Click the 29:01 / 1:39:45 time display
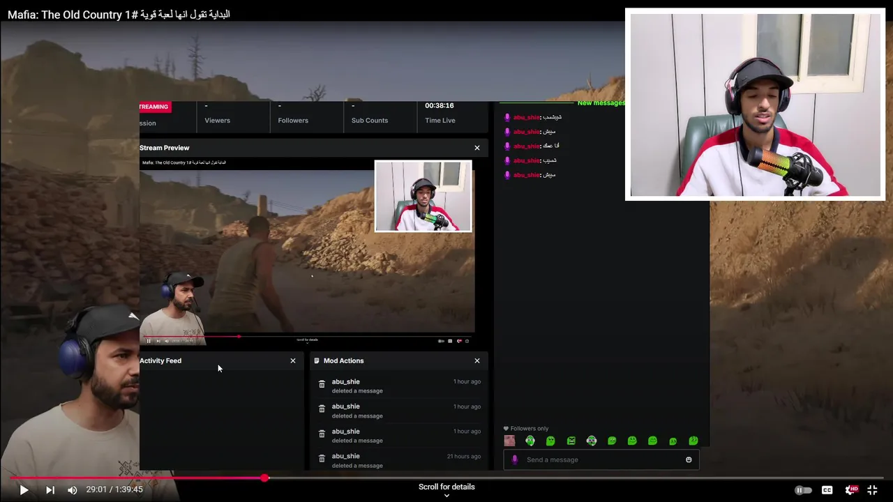Image resolution: width=893 pixels, height=502 pixels. click(x=114, y=489)
